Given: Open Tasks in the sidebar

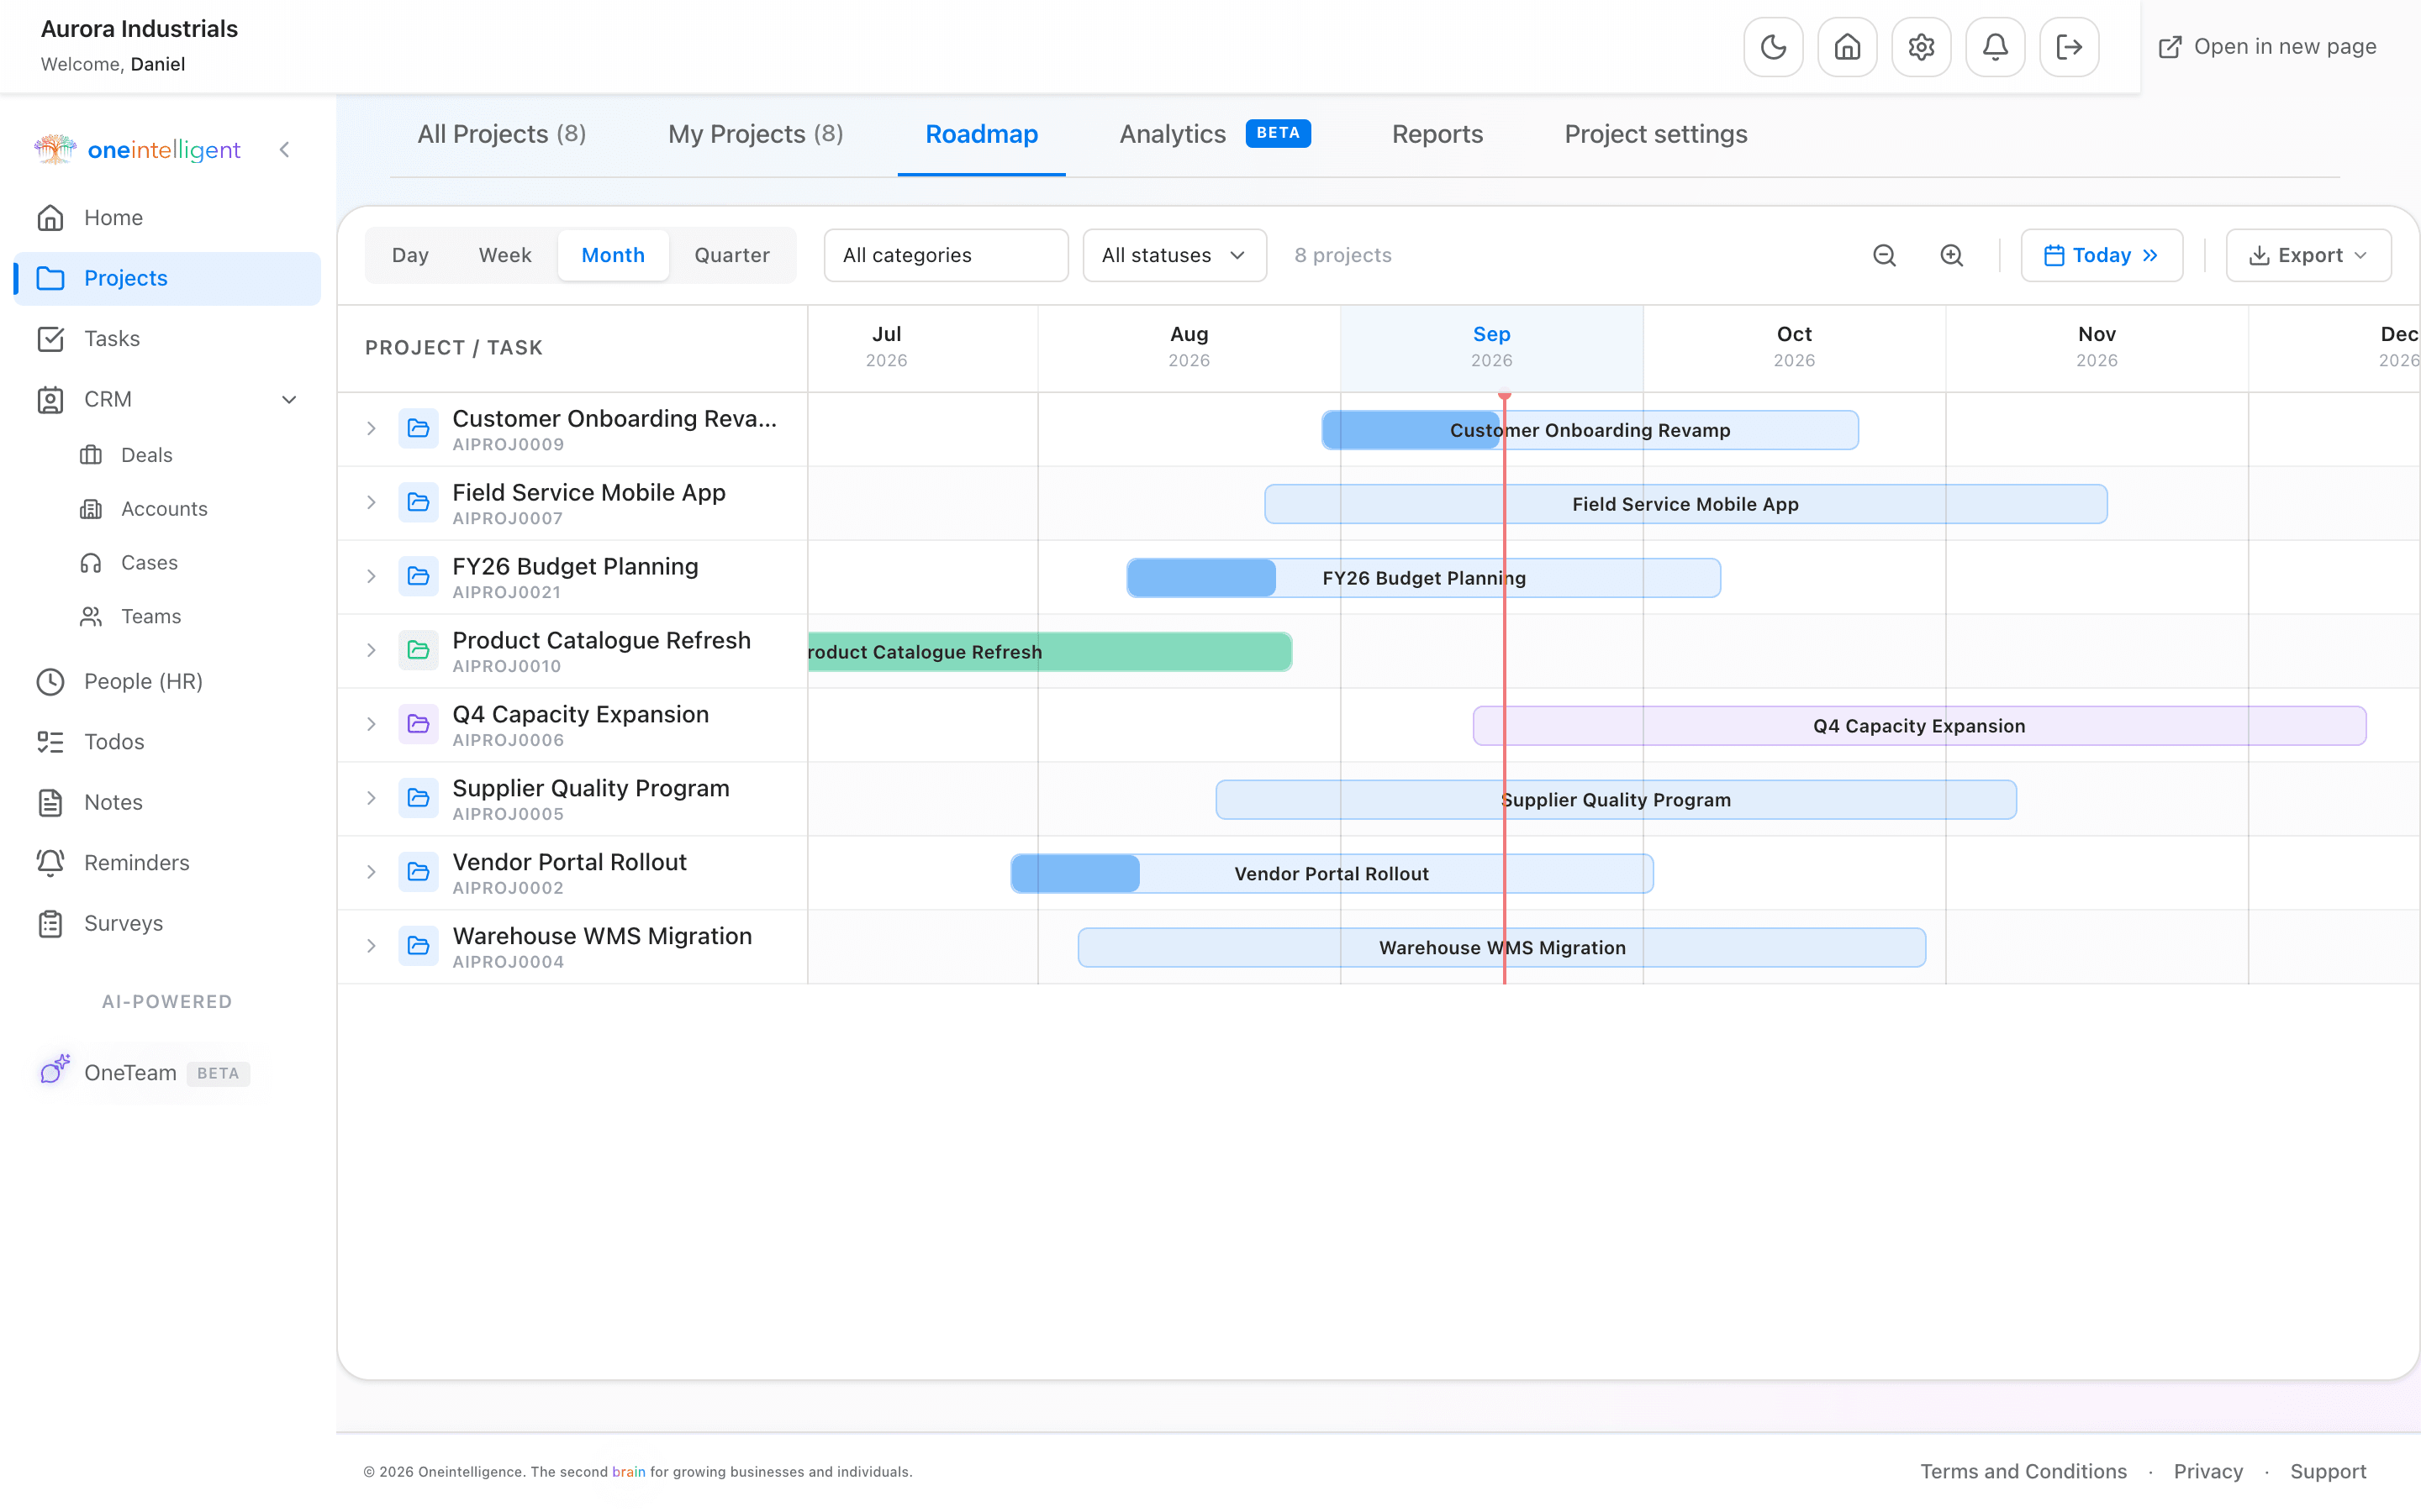Looking at the screenshot, I should click(x=167, y=339).
